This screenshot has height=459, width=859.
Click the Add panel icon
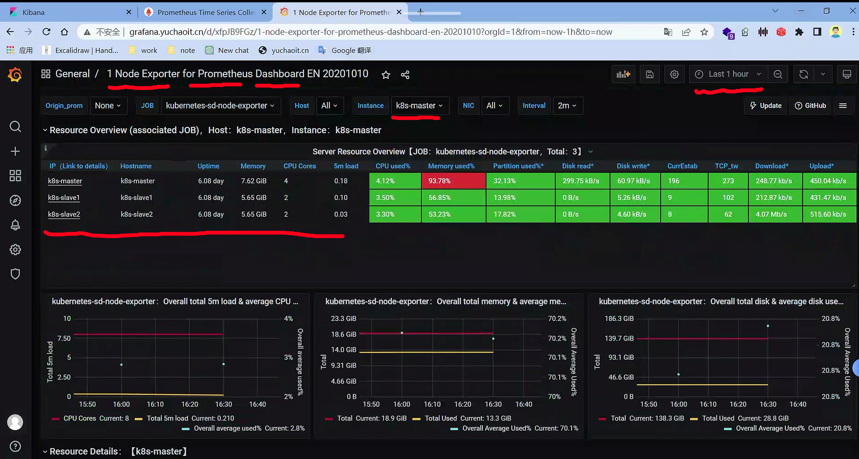[623, 74]
